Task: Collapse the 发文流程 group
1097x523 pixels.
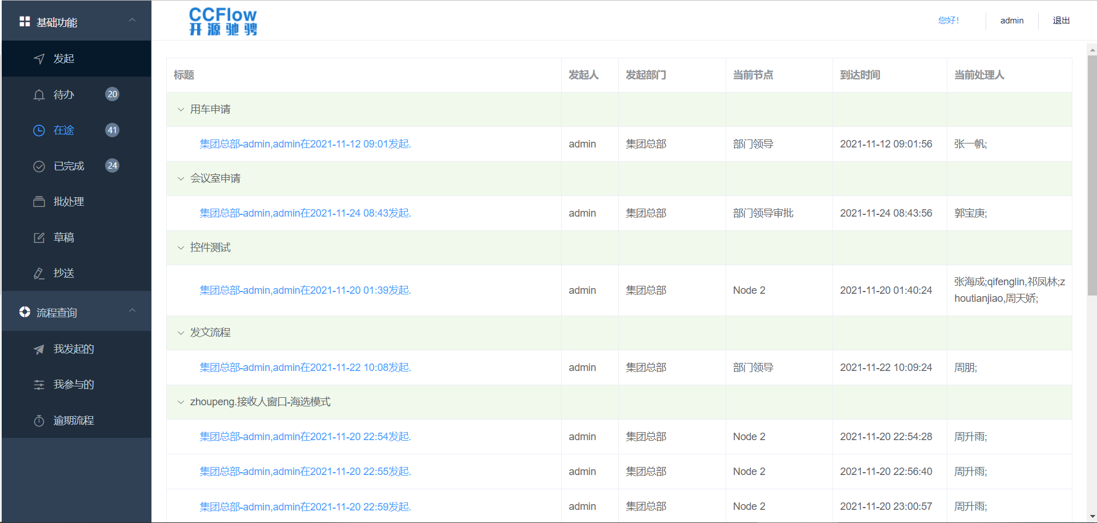Action: 181,333
